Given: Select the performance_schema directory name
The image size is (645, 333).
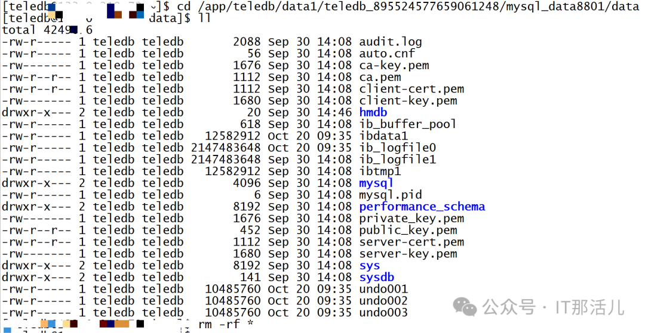Looking at the screenshot, I should (x=422, y=207).
